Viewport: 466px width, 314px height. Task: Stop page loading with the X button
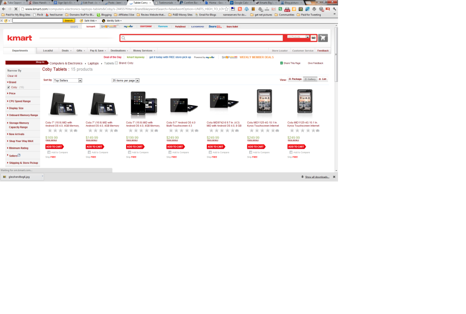(x=16, y=9)
